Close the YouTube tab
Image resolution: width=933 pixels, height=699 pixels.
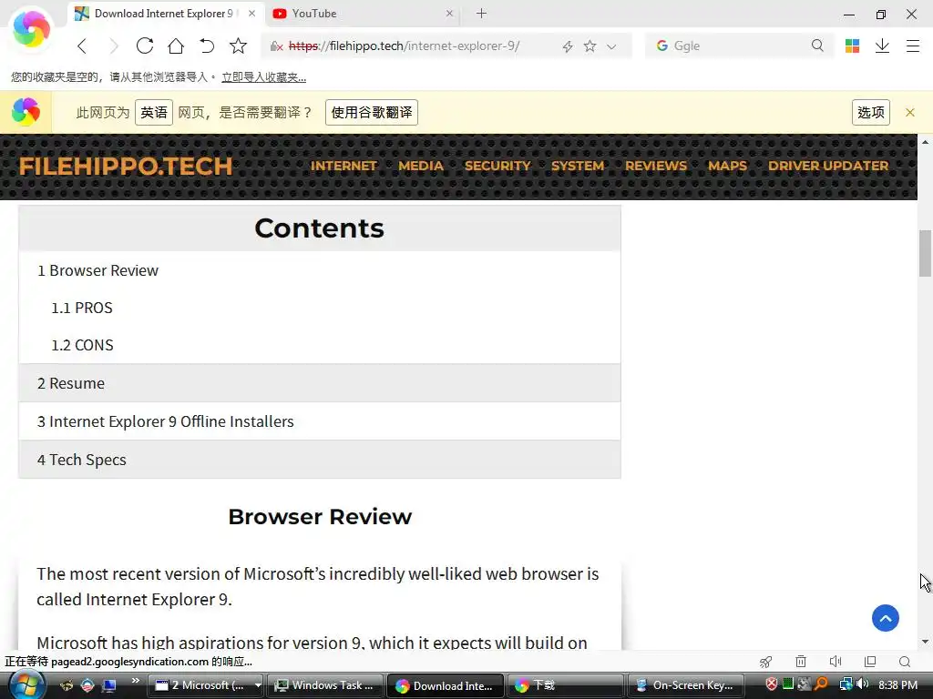point(449,13)
